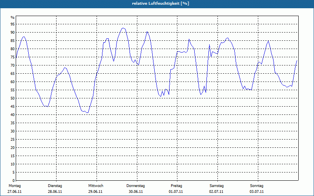Click the humidity curve's lowest dip near 41%
This screenshot has height=196, width=314.
(87, 113)
